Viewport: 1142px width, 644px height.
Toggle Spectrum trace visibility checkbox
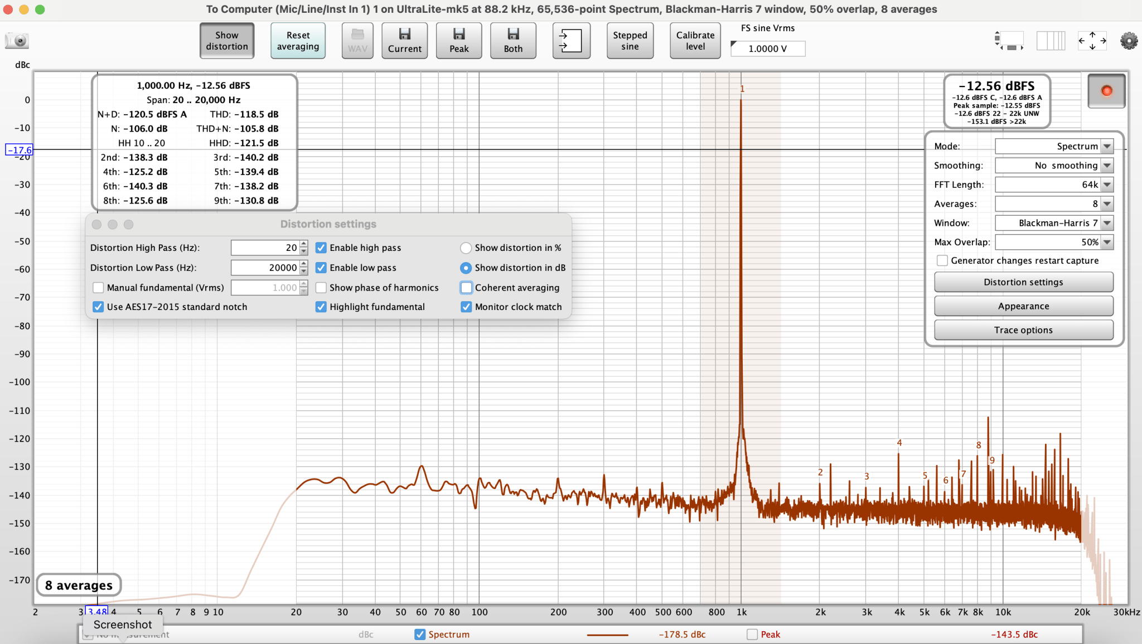tap(420, 635)
